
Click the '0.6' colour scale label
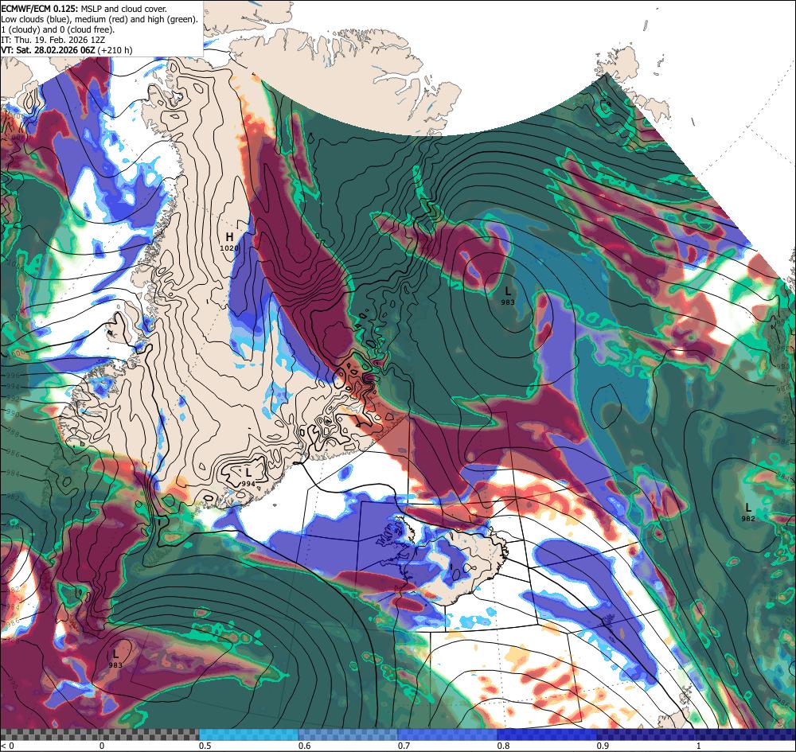pos(305,746)
